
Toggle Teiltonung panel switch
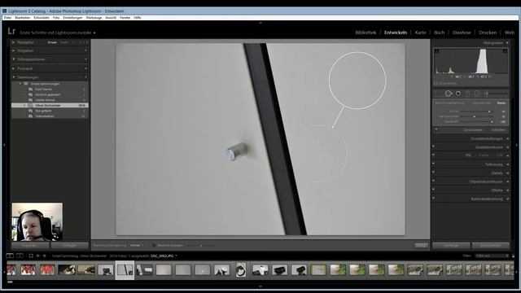coord(433,164)
